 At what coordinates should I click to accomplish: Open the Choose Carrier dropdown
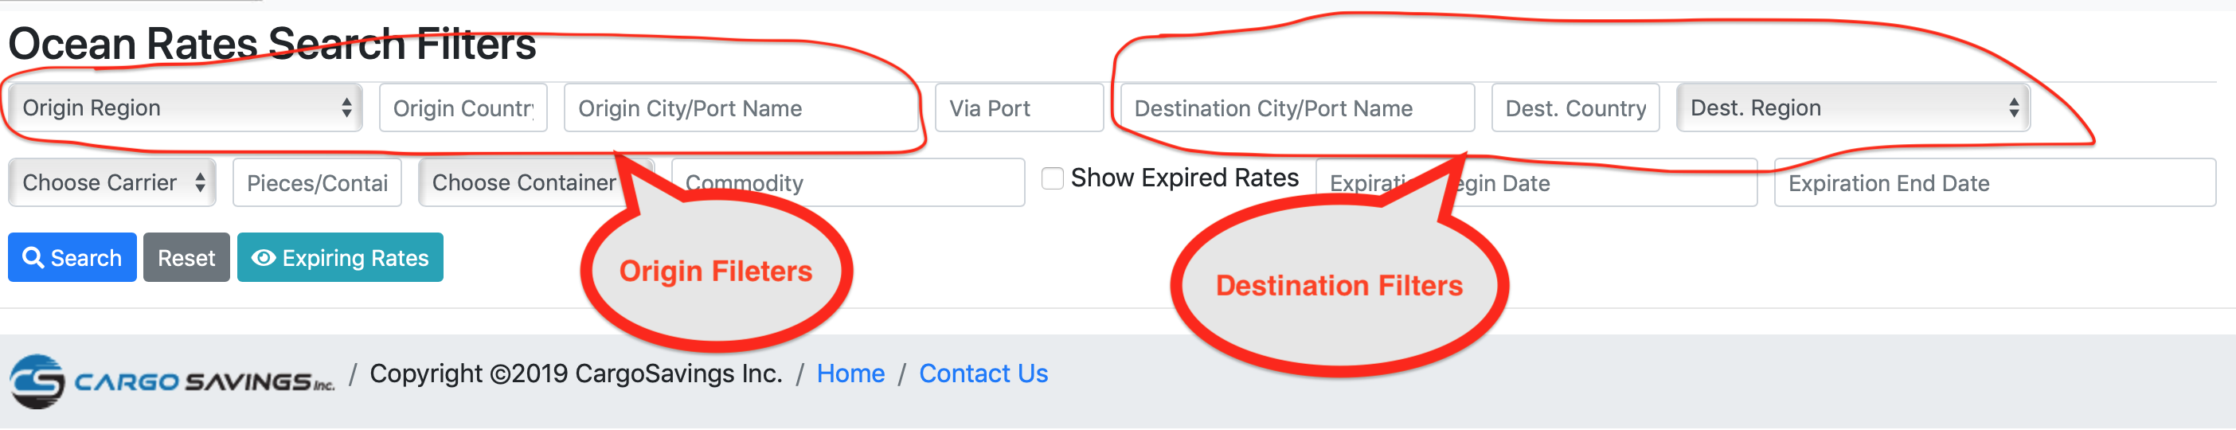(x=112, y=182)
